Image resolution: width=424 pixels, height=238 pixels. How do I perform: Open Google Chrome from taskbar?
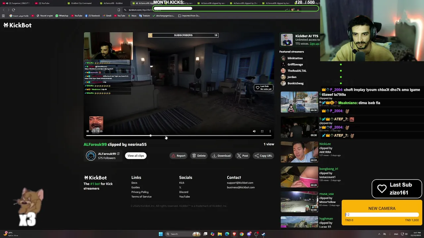tap(241, 234)
